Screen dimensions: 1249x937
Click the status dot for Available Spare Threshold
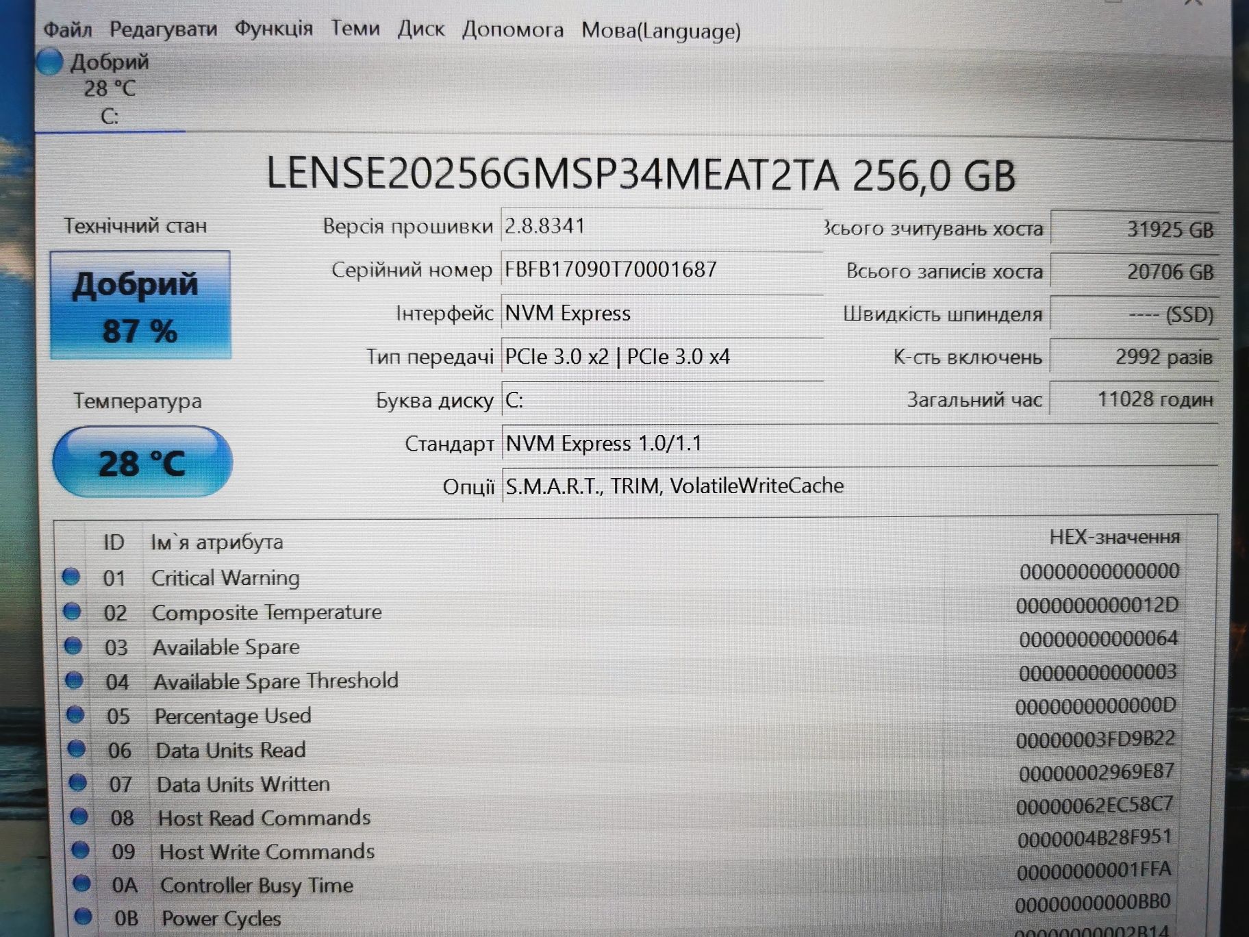(x=74, y=680)
